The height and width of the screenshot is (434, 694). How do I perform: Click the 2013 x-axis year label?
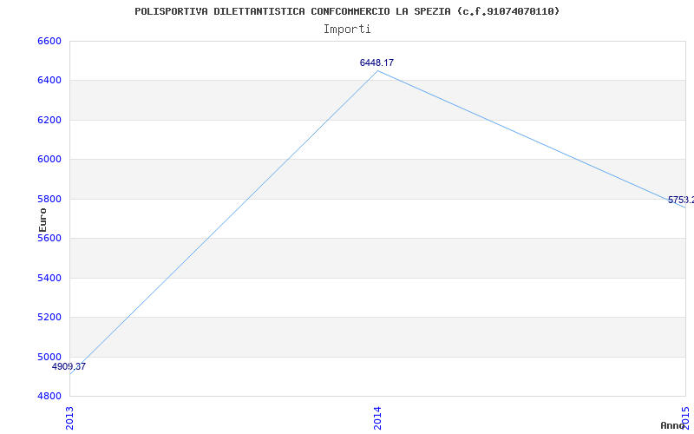69,418
